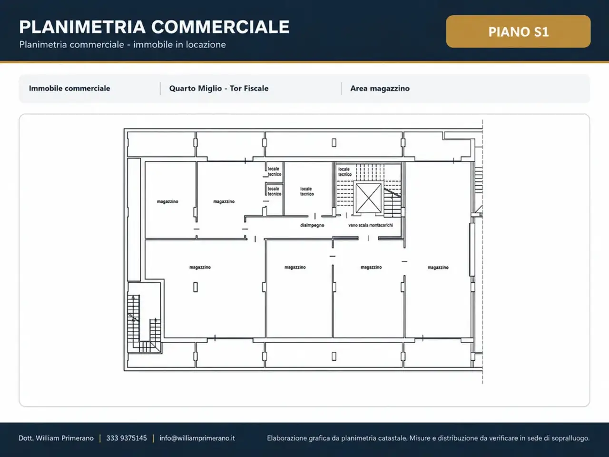Screen dimensions: 609x457
Task: Select the "Elaborazione grafica da planimetria catastale" disclaimer
Action: click(428, 438)
